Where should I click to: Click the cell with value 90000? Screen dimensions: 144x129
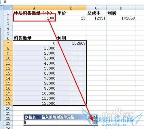[x=34, y=88]
